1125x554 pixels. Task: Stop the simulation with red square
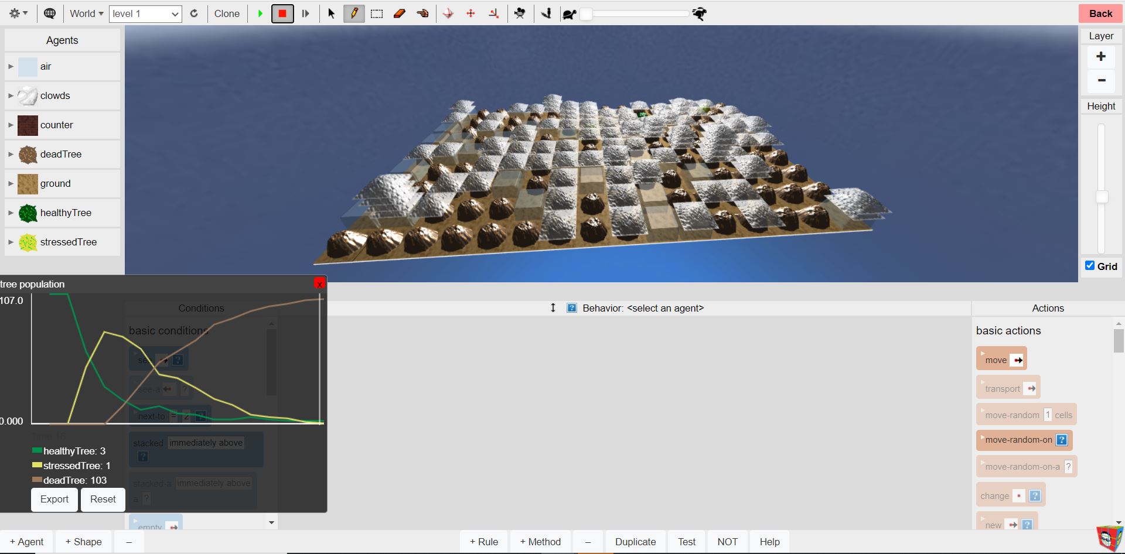[282, 13]
